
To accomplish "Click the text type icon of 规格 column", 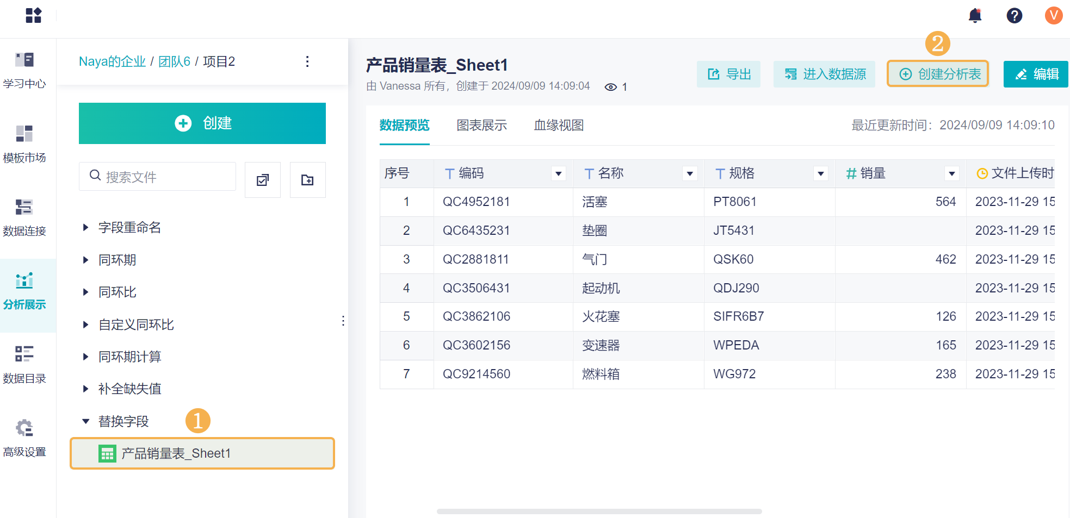I will (x=720, y=174).
